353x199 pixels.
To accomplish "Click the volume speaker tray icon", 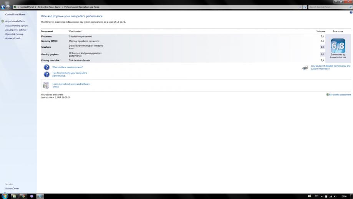I will click(x=335, y=196).
